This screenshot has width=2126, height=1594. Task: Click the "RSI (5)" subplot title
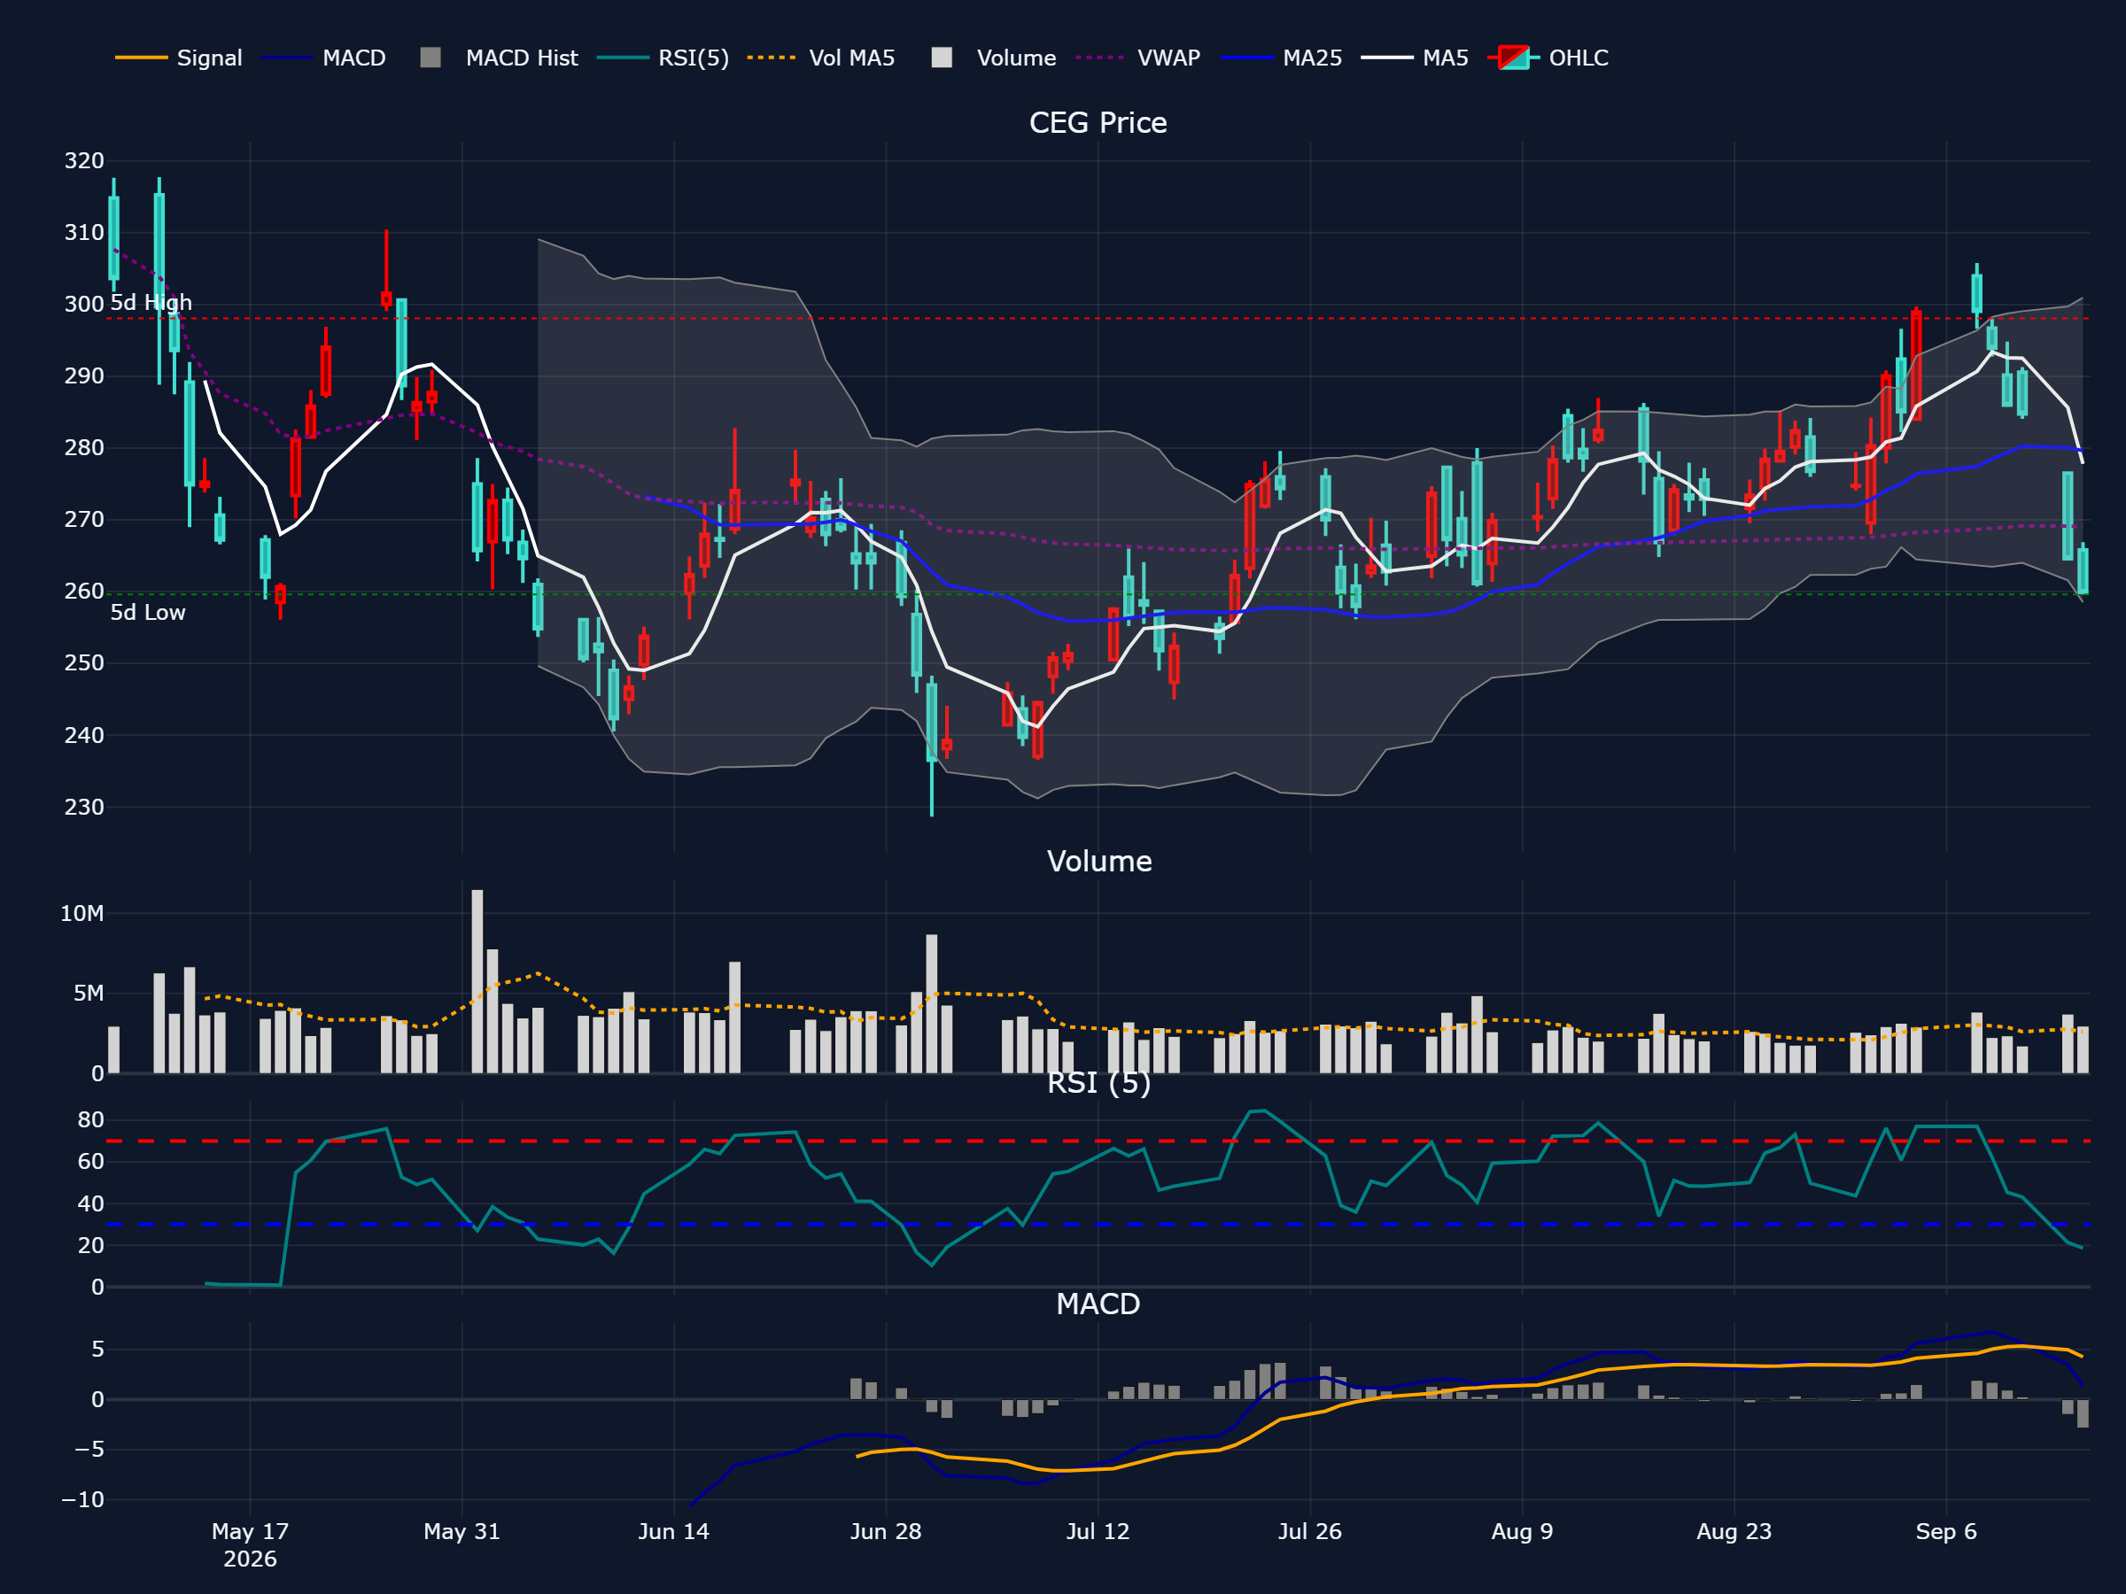click(1098, 1083)
